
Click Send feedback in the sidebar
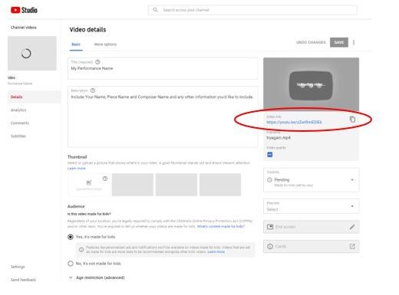pos(23,280)
